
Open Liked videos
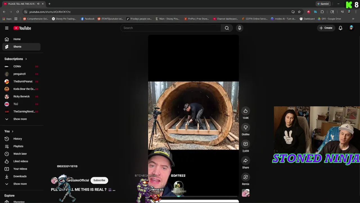[x=21, y=161]
